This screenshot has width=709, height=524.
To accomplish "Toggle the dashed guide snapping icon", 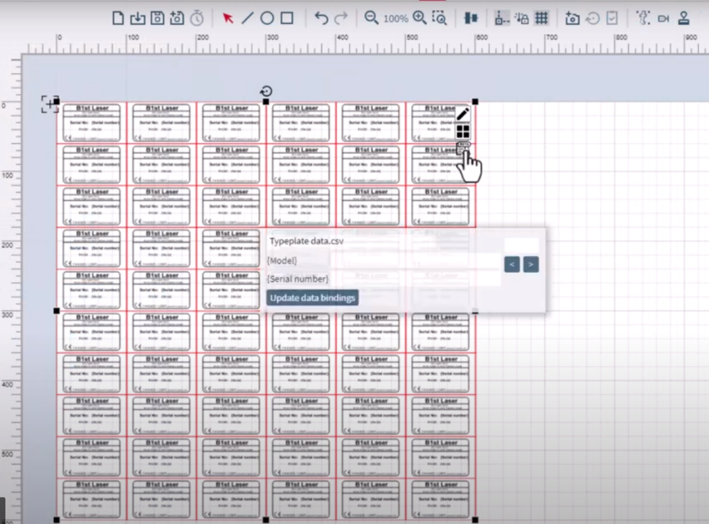I will tap(502, 18).
